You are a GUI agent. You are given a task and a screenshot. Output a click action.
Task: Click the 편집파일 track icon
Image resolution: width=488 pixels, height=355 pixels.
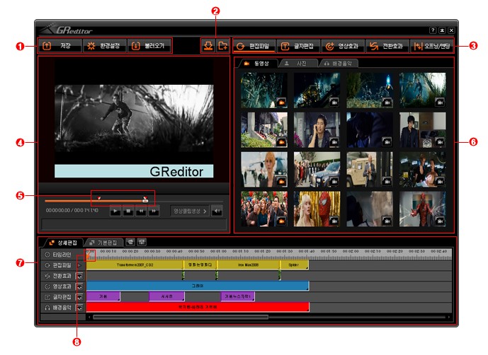[47, 265]
